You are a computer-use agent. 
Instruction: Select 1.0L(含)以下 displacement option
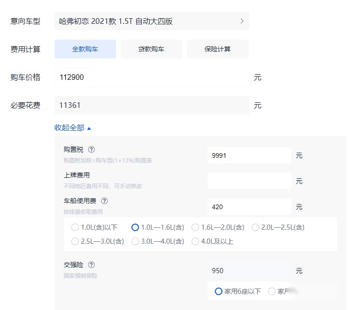click(94, 227)
